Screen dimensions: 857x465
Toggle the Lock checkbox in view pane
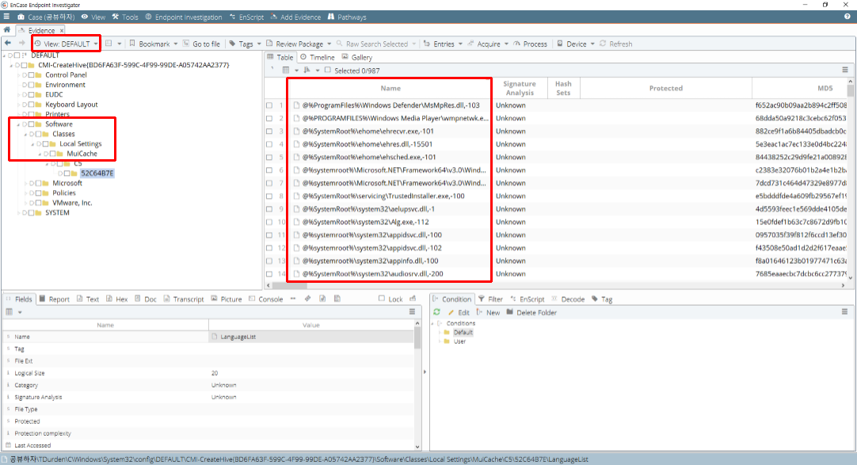(x=382, y=299)
